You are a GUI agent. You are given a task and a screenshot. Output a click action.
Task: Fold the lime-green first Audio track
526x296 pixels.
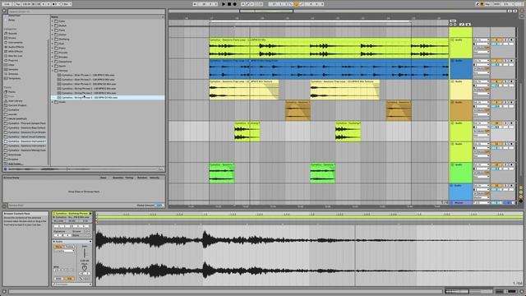[x=452, y=40]
